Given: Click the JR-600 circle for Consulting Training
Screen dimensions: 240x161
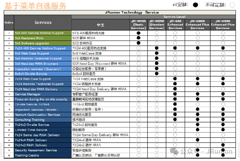Looking at the screenshot, I should [175, 120].
